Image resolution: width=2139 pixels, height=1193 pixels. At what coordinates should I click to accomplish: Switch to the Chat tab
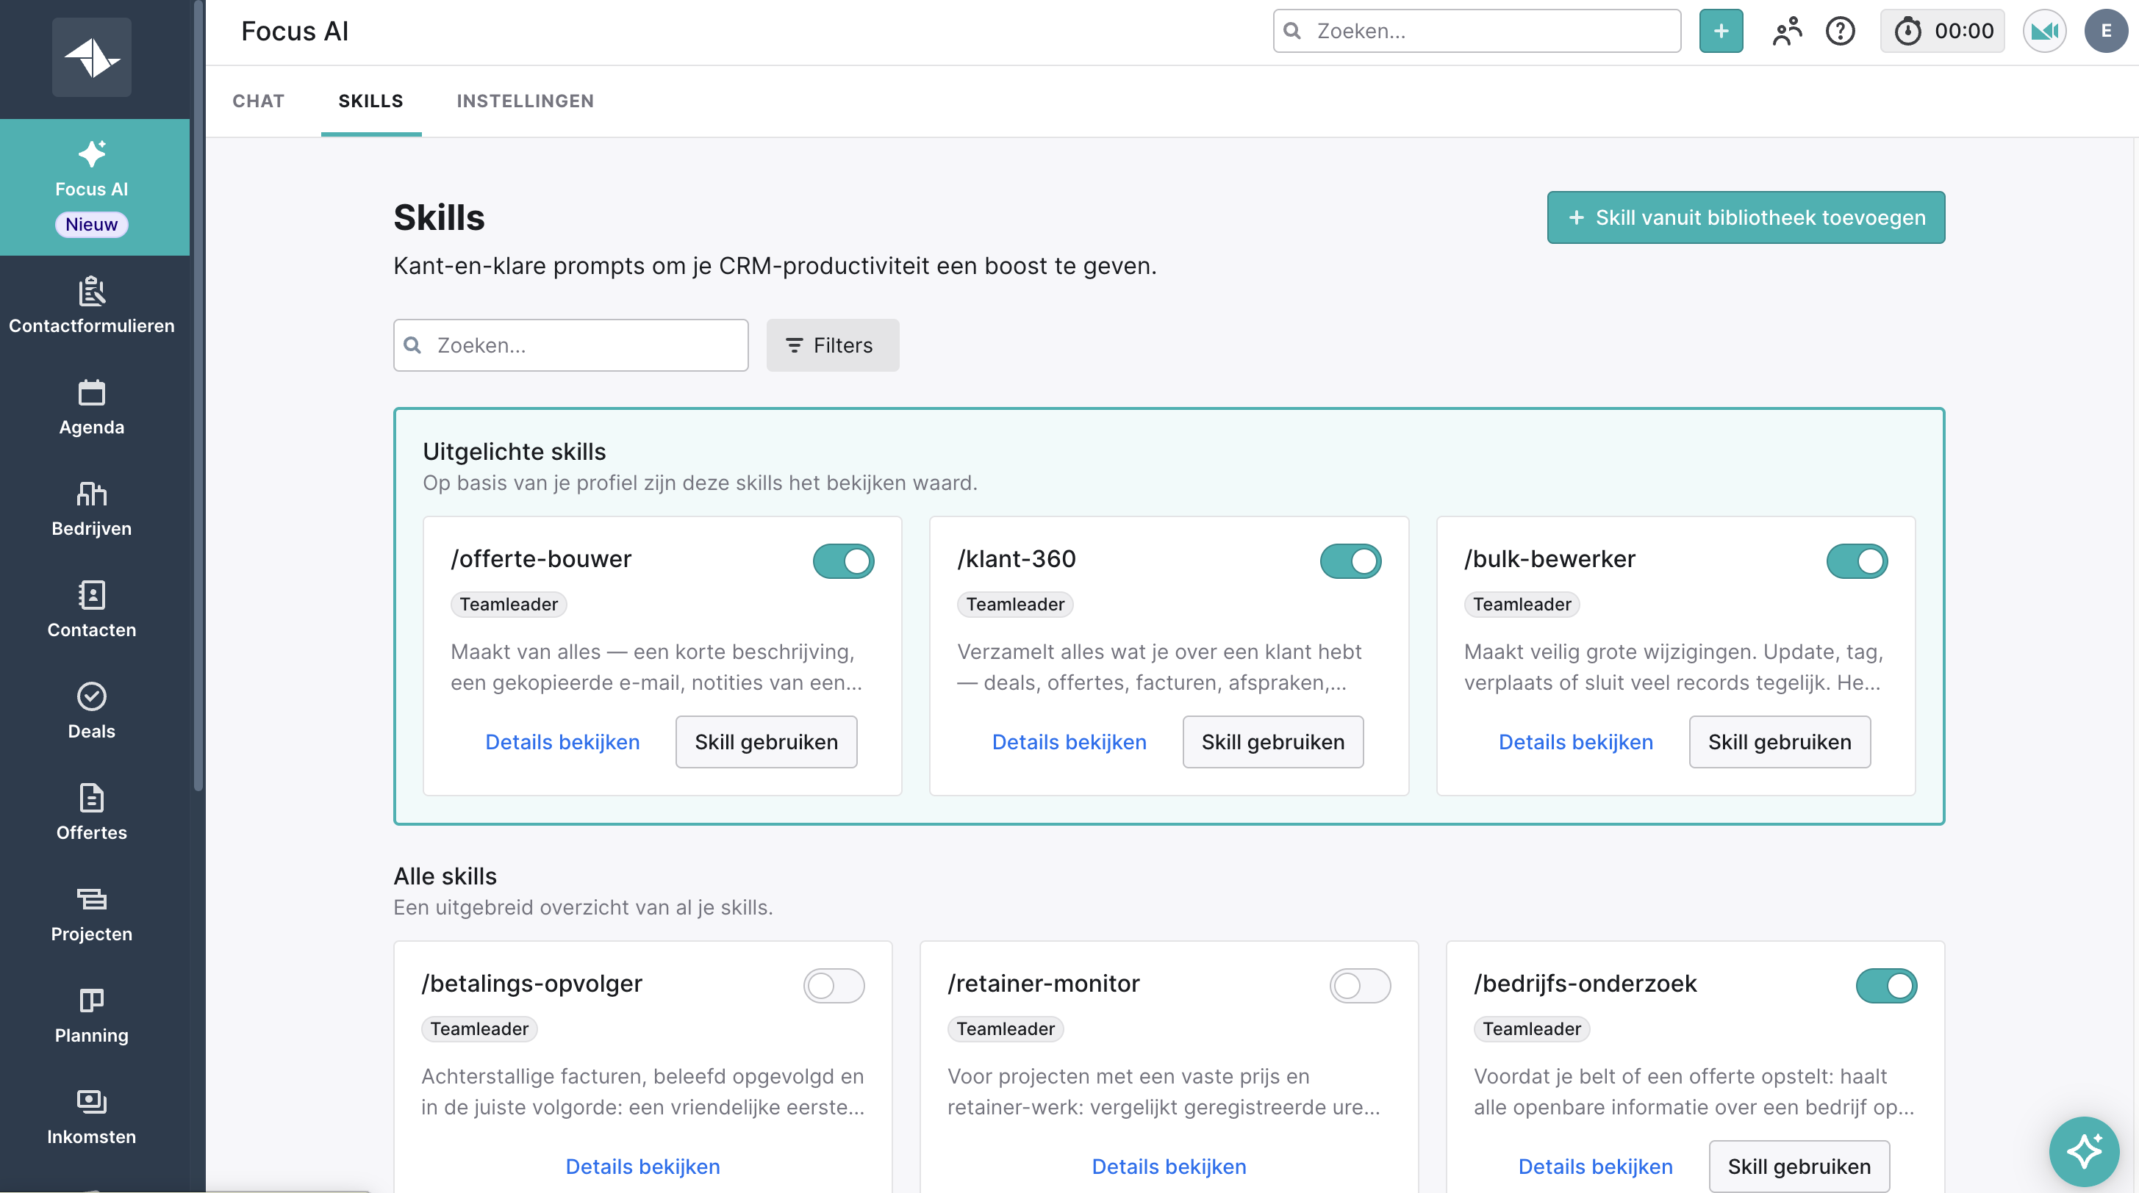(258, 101)
